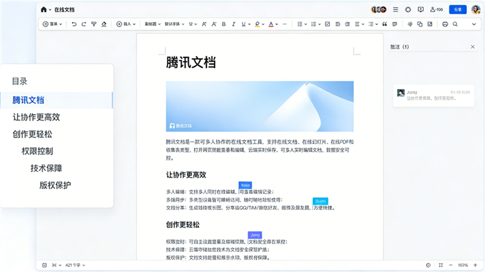Click the 分享 share button
This screenshot has width=485, height=272.
tap(457, 10)
